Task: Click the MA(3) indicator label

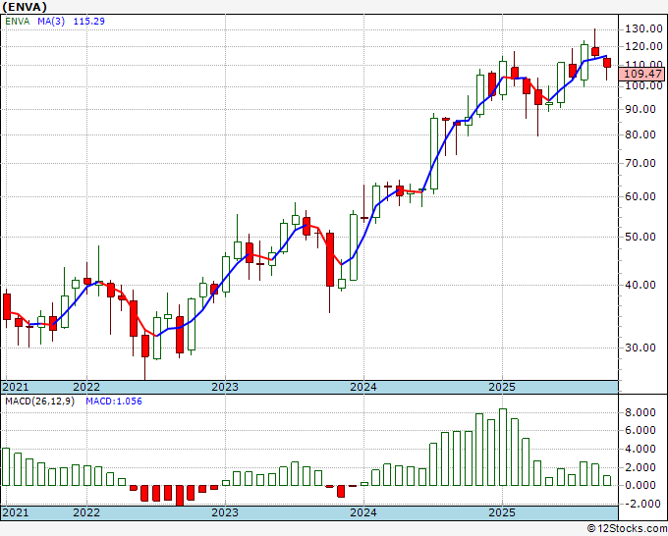Action: pos(51,22)
